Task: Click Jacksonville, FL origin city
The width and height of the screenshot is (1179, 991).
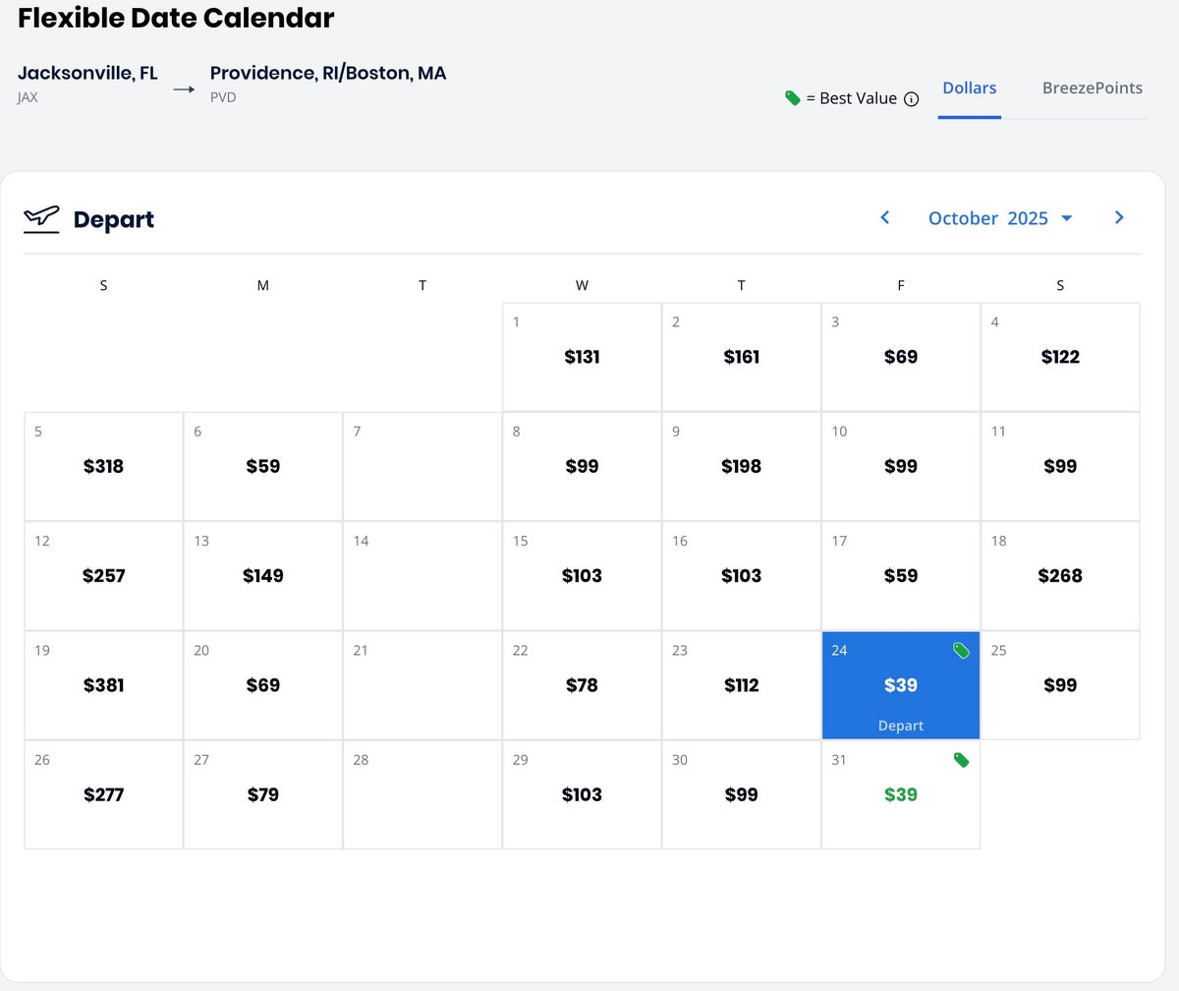Action: 87,73
